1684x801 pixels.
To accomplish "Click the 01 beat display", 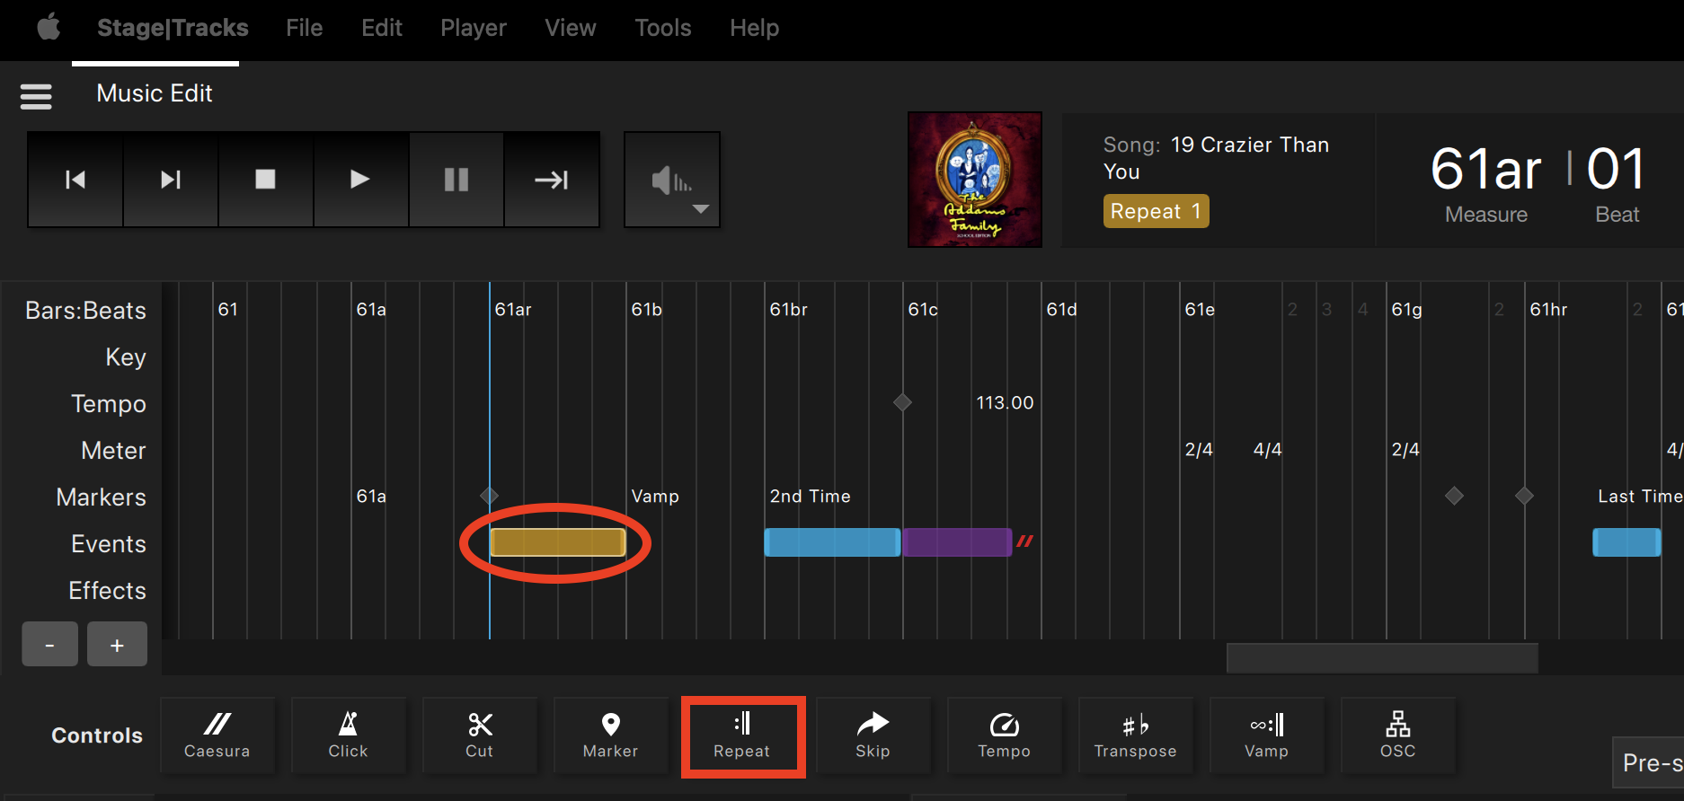I will [x=1616, y=169].
